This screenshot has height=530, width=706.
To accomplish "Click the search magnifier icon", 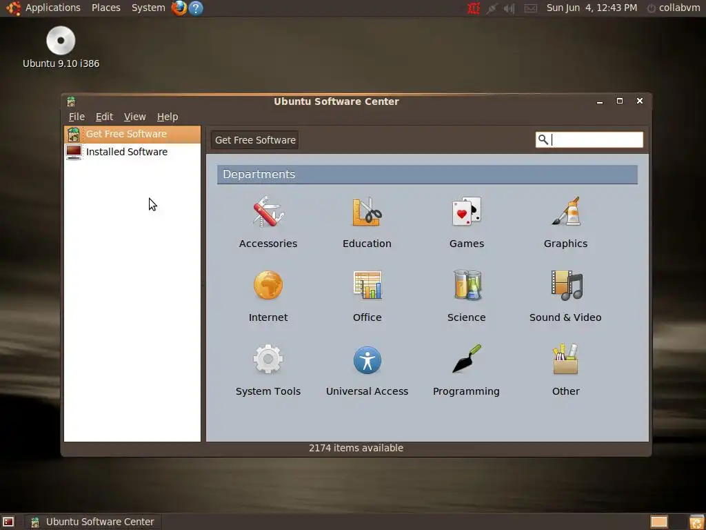I will [x=543, y=139].
